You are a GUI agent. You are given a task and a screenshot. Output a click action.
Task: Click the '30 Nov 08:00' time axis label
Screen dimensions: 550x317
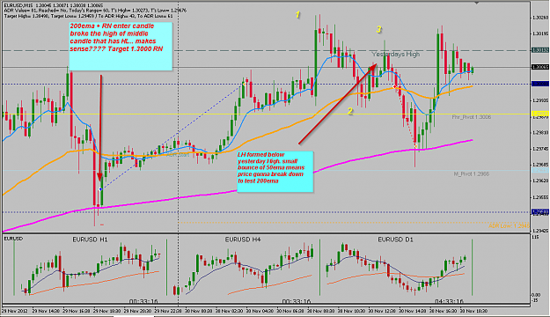coord(320,311)
